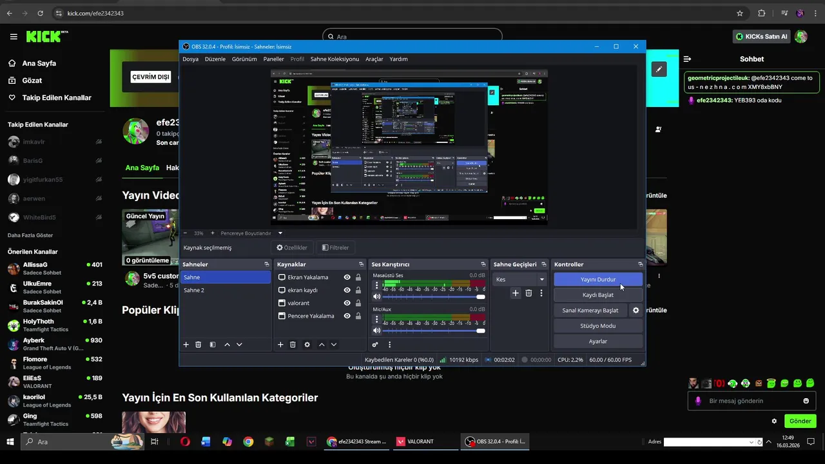Image resolution: width=825 pixels, height=464 pixels.
Task: Open emoji picker in chat message box
Action: pyautogui.click(x=806, y=401)
